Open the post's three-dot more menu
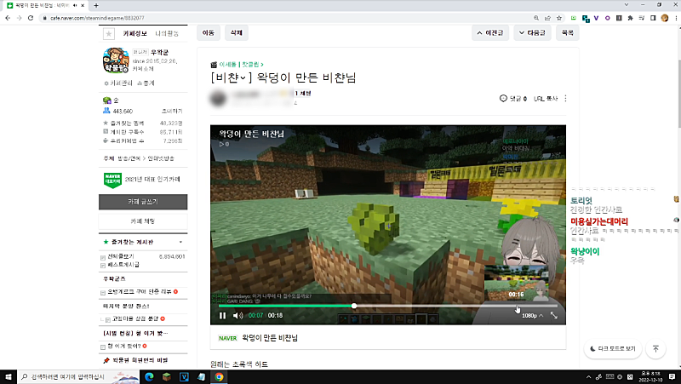681x384 pixels. [565, 99]
